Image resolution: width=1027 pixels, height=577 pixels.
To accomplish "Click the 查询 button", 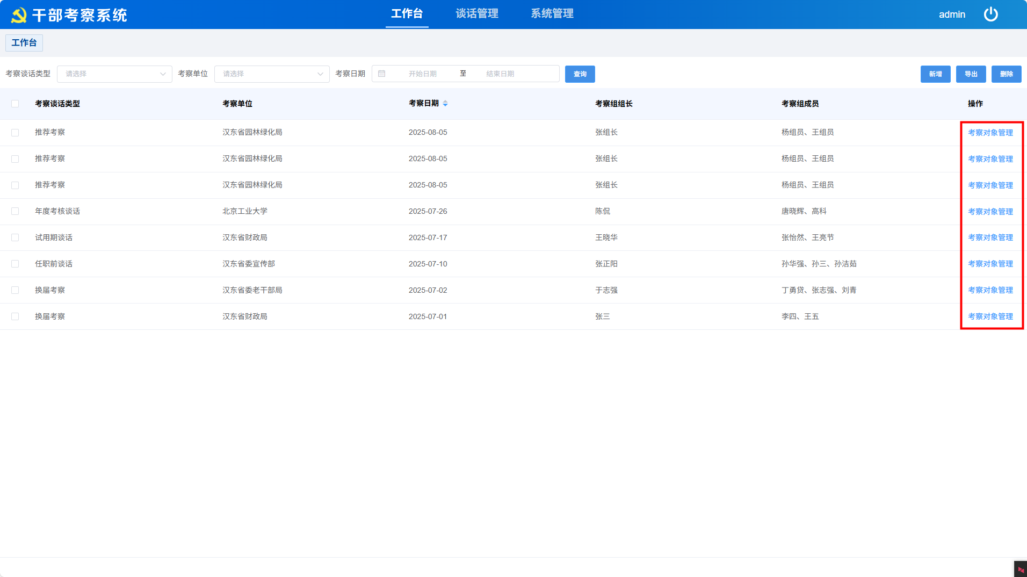I will coord(580,74).
